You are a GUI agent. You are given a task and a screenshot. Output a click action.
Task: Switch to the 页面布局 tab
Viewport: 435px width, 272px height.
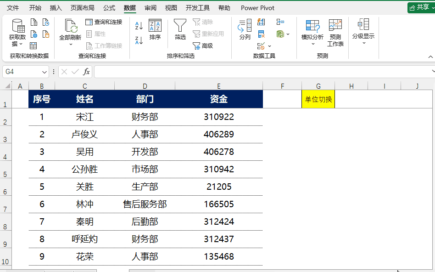[83, 8]
